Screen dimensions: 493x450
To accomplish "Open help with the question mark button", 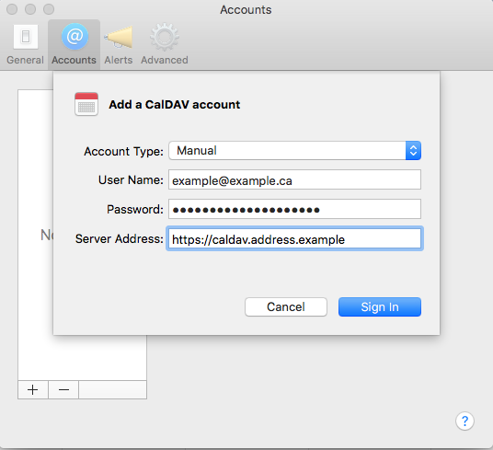I will (464, 421).
